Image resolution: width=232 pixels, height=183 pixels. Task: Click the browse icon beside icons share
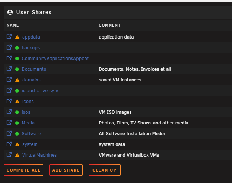tap(9, 101)
